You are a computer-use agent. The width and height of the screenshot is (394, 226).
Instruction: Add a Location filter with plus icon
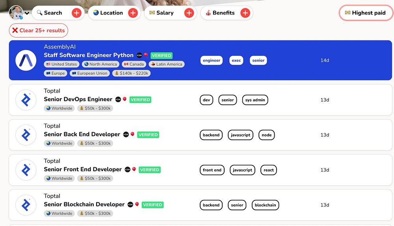click(133, 13)
